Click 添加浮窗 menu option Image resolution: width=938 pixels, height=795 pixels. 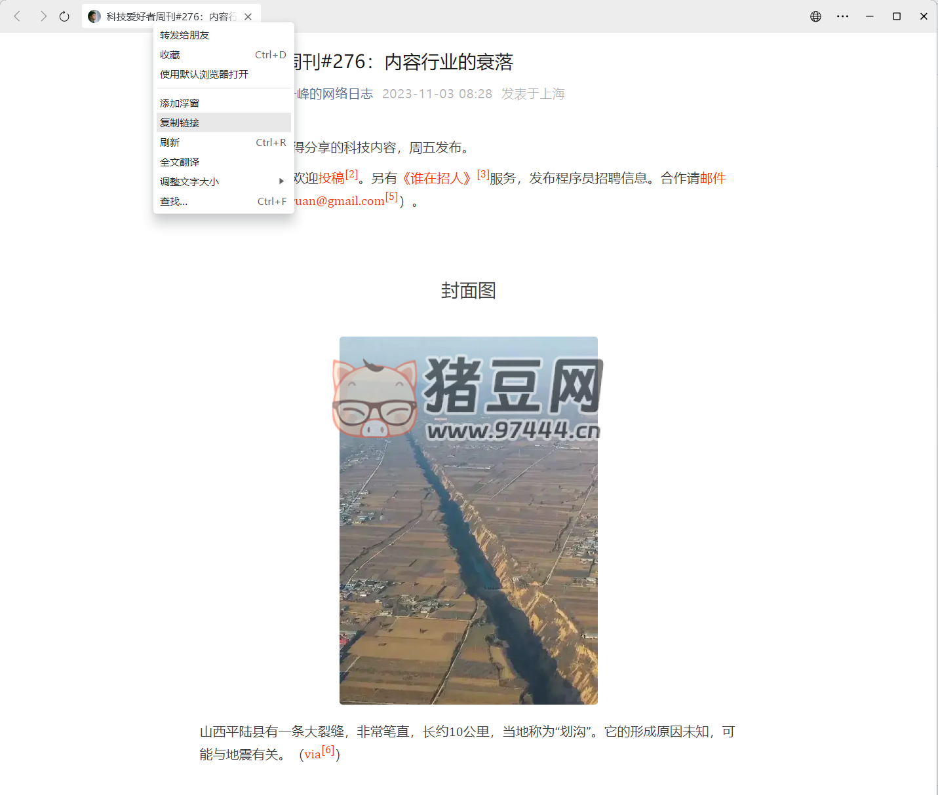tap(180, 103)
